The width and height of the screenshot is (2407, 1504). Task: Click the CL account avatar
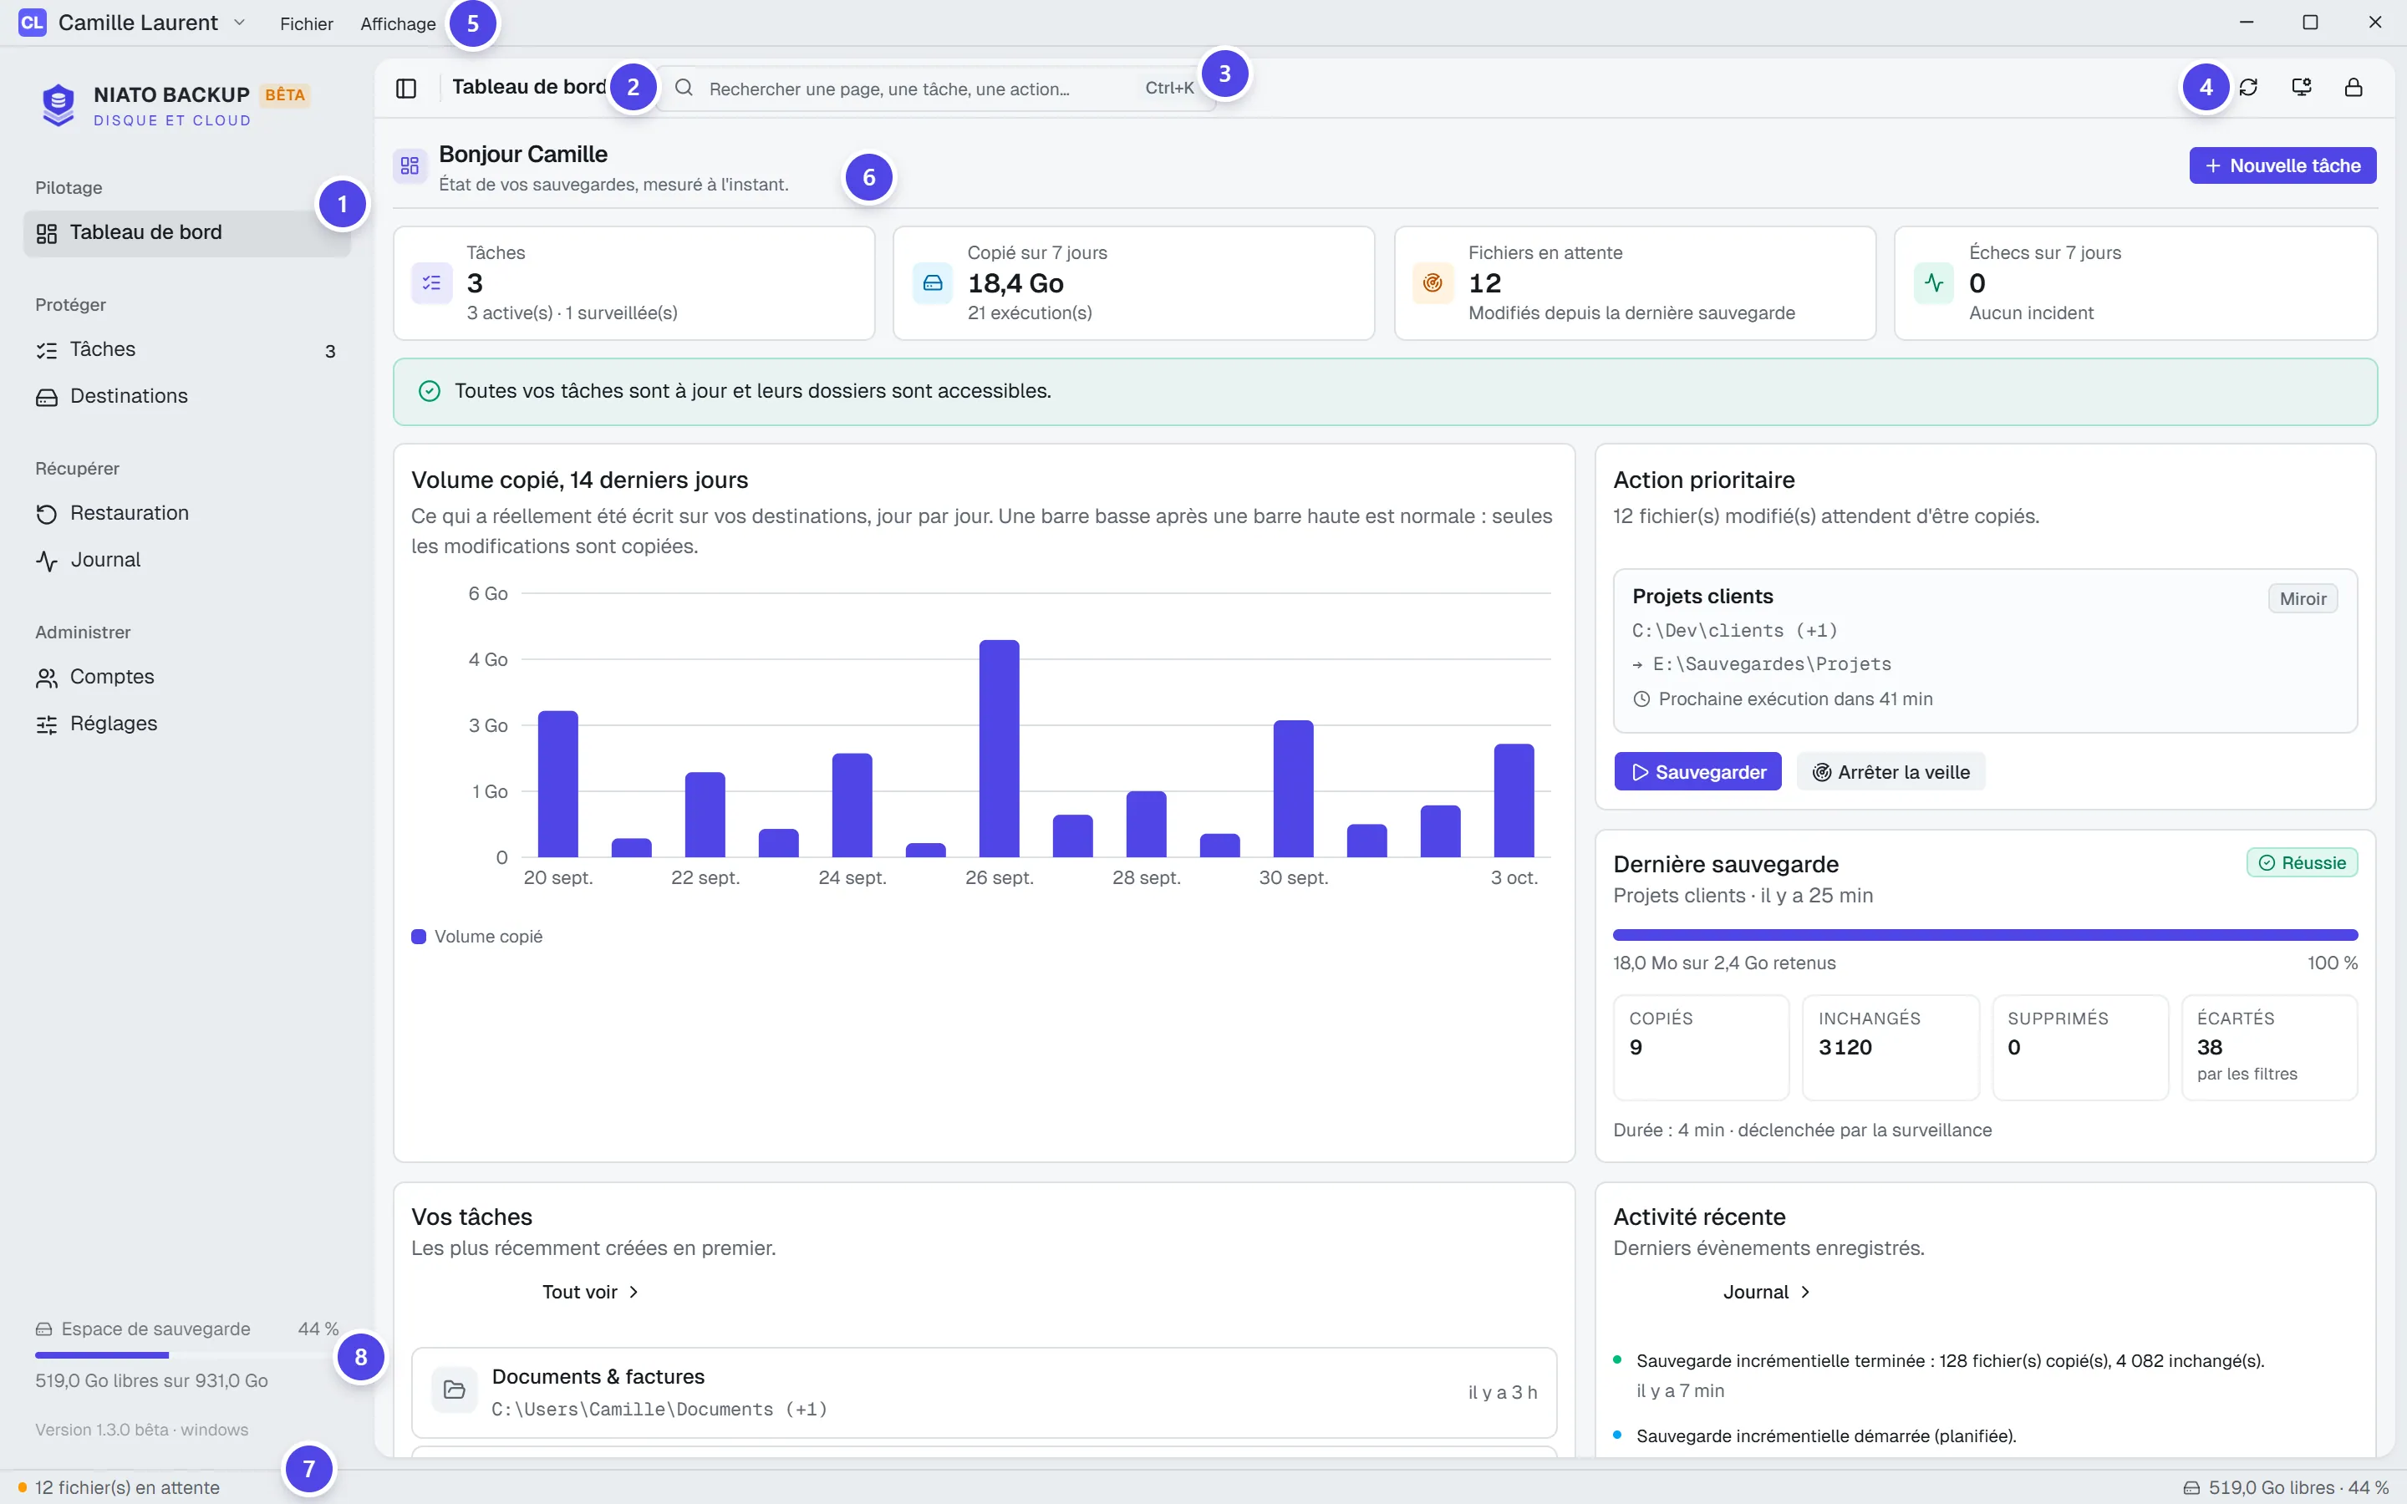point(32,23)
